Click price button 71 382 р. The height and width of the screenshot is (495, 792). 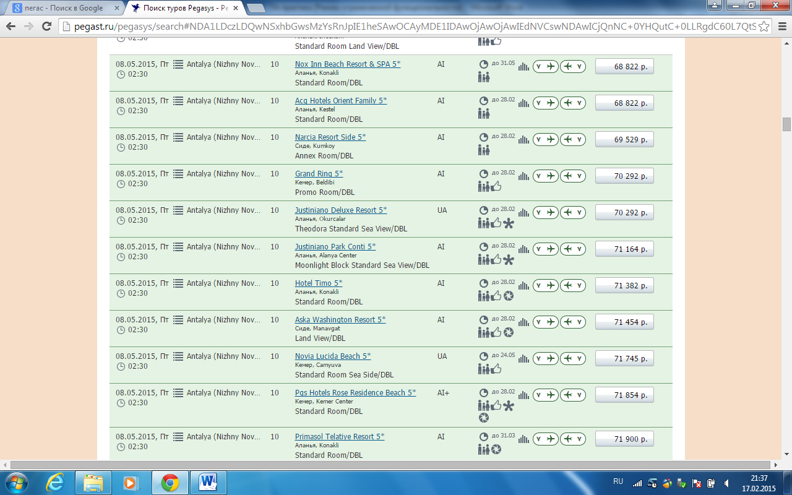pos(624,286)
